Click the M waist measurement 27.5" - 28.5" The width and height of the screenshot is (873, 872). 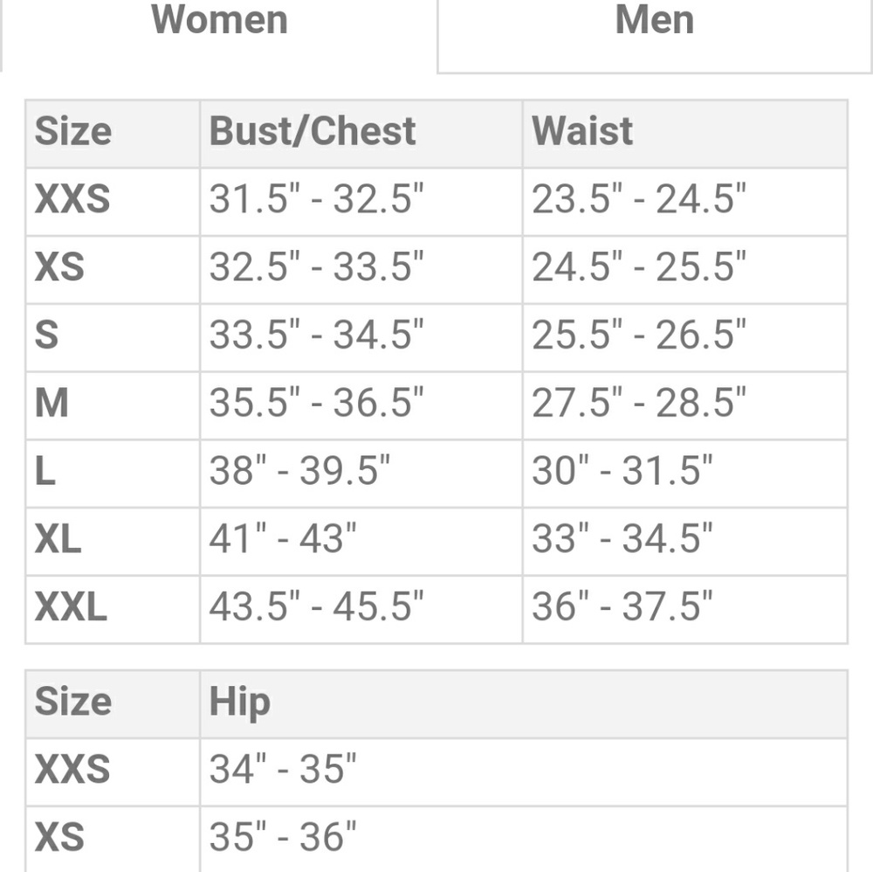(x=639, y=404)
